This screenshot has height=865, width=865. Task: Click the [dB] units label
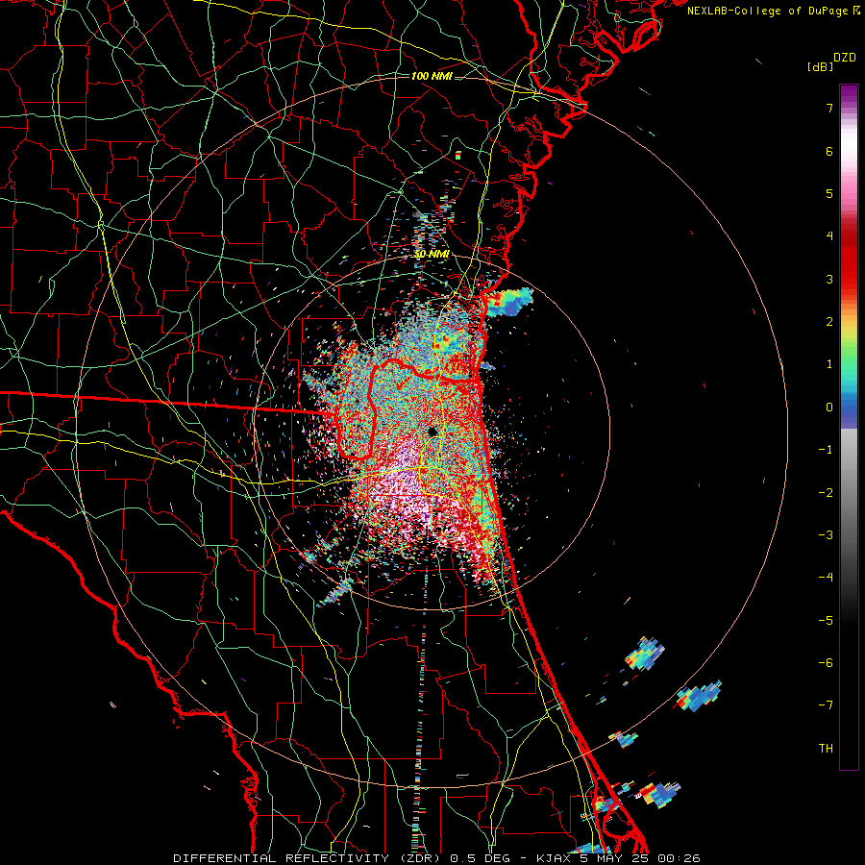[x=820, y=66]
